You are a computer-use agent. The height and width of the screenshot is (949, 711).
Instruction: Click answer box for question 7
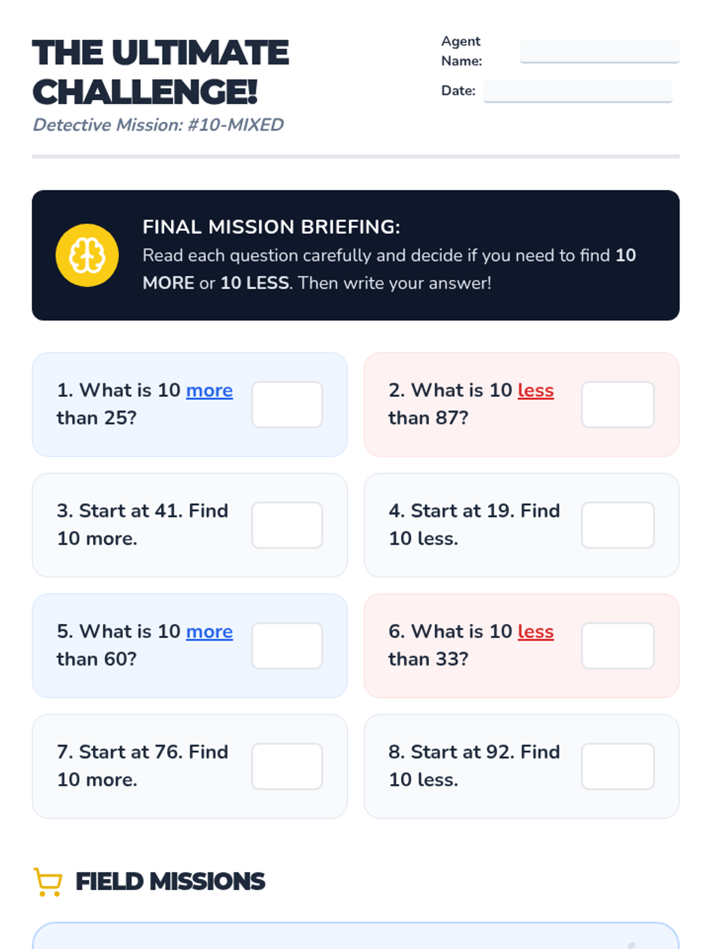(287, 766)
